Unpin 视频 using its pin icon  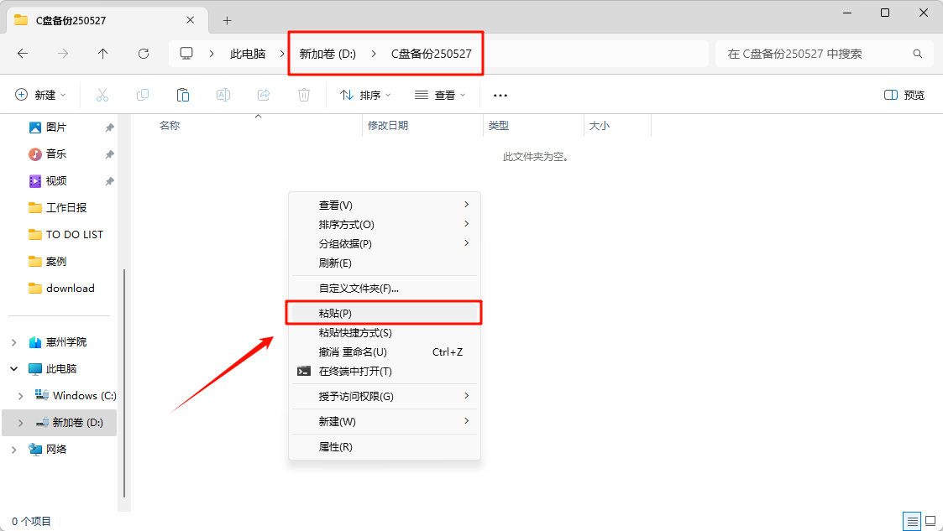click(x=109, y=181)
